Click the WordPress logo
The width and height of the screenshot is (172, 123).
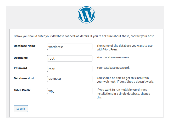[x=86, y=15]
